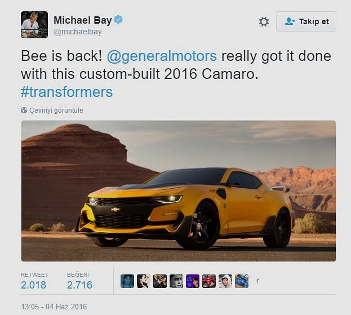Click the second liker avatar
Viewport: 351px width, 315px height.
(x=144, y=281)
